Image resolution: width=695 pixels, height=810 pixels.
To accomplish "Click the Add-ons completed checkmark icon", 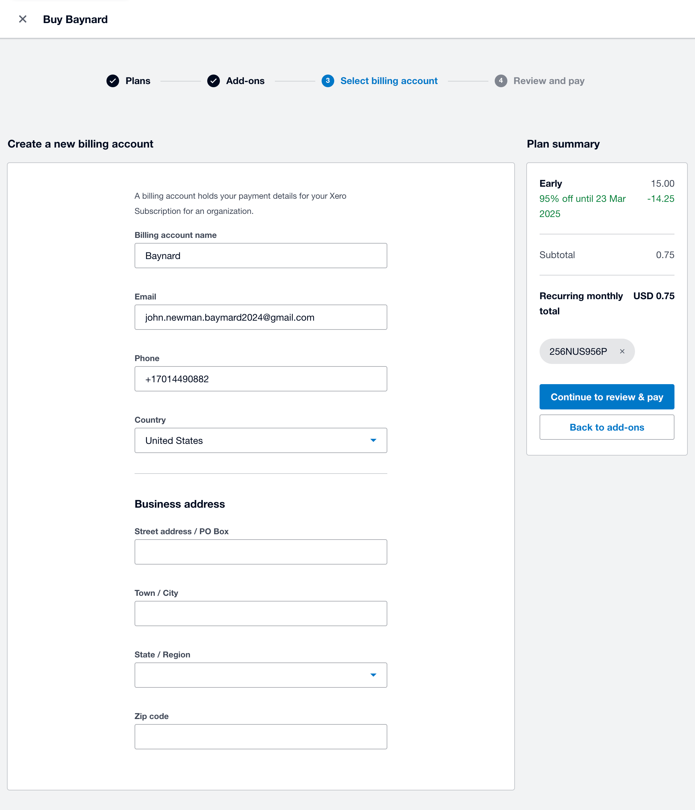I will pos(214,81).
